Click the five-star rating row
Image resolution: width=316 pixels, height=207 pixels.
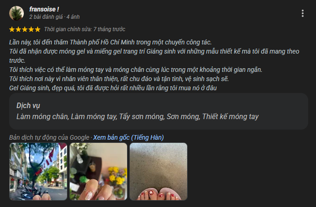[x=25, y=29]
